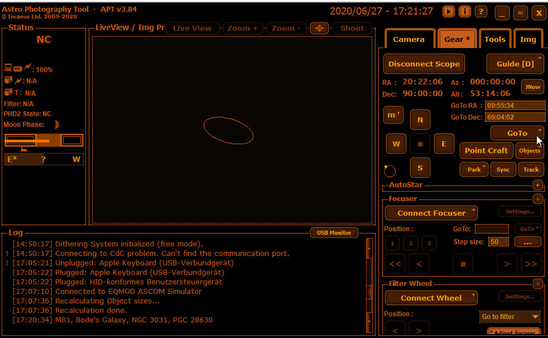Click the star-circle icon beside S button
The height and width of the screenshot is (338, 548).
tap(390, 170)
